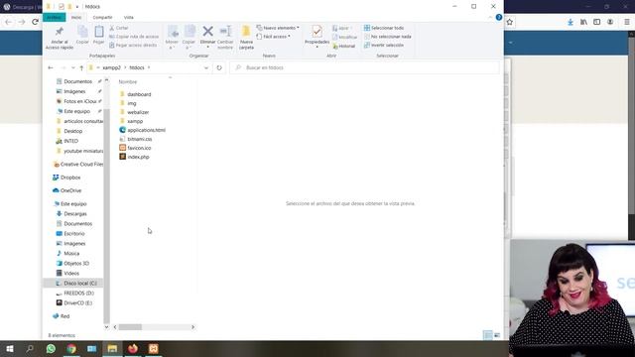The height and width of the screenshot is (357, 635).
Task: Click No seleccionar nada
Action: [387, 37]
